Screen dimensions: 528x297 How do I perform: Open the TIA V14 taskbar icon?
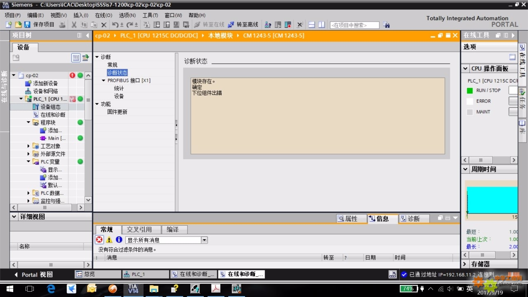point(133,288)
